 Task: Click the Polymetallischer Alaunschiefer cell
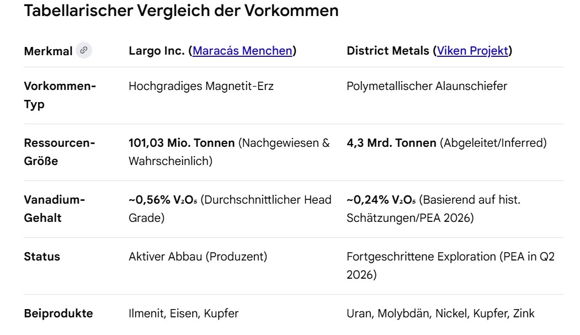click(x=427, y=86)
